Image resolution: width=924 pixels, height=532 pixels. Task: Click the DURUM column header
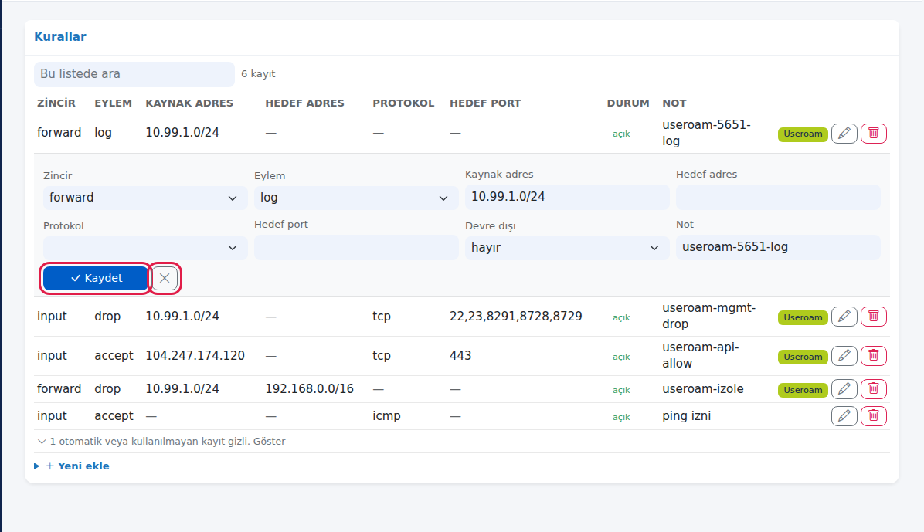pos(628,103)
